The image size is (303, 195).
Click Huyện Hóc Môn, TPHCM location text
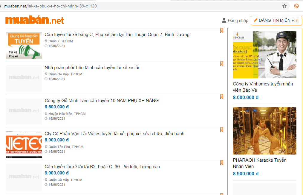point(67,114)
